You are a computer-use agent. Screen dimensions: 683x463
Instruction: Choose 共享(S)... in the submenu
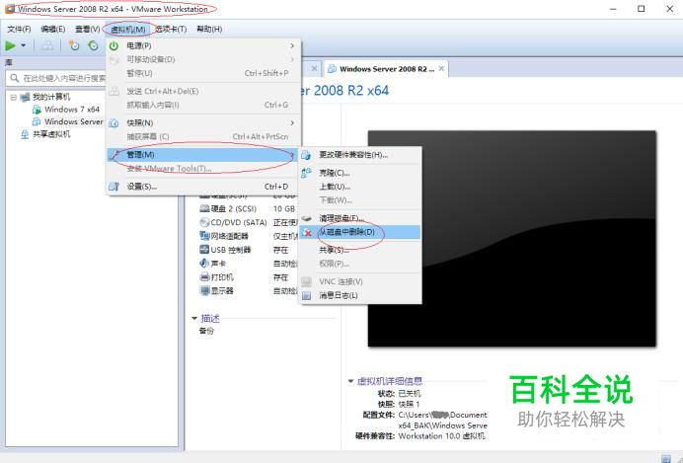(x=360, y=250)
